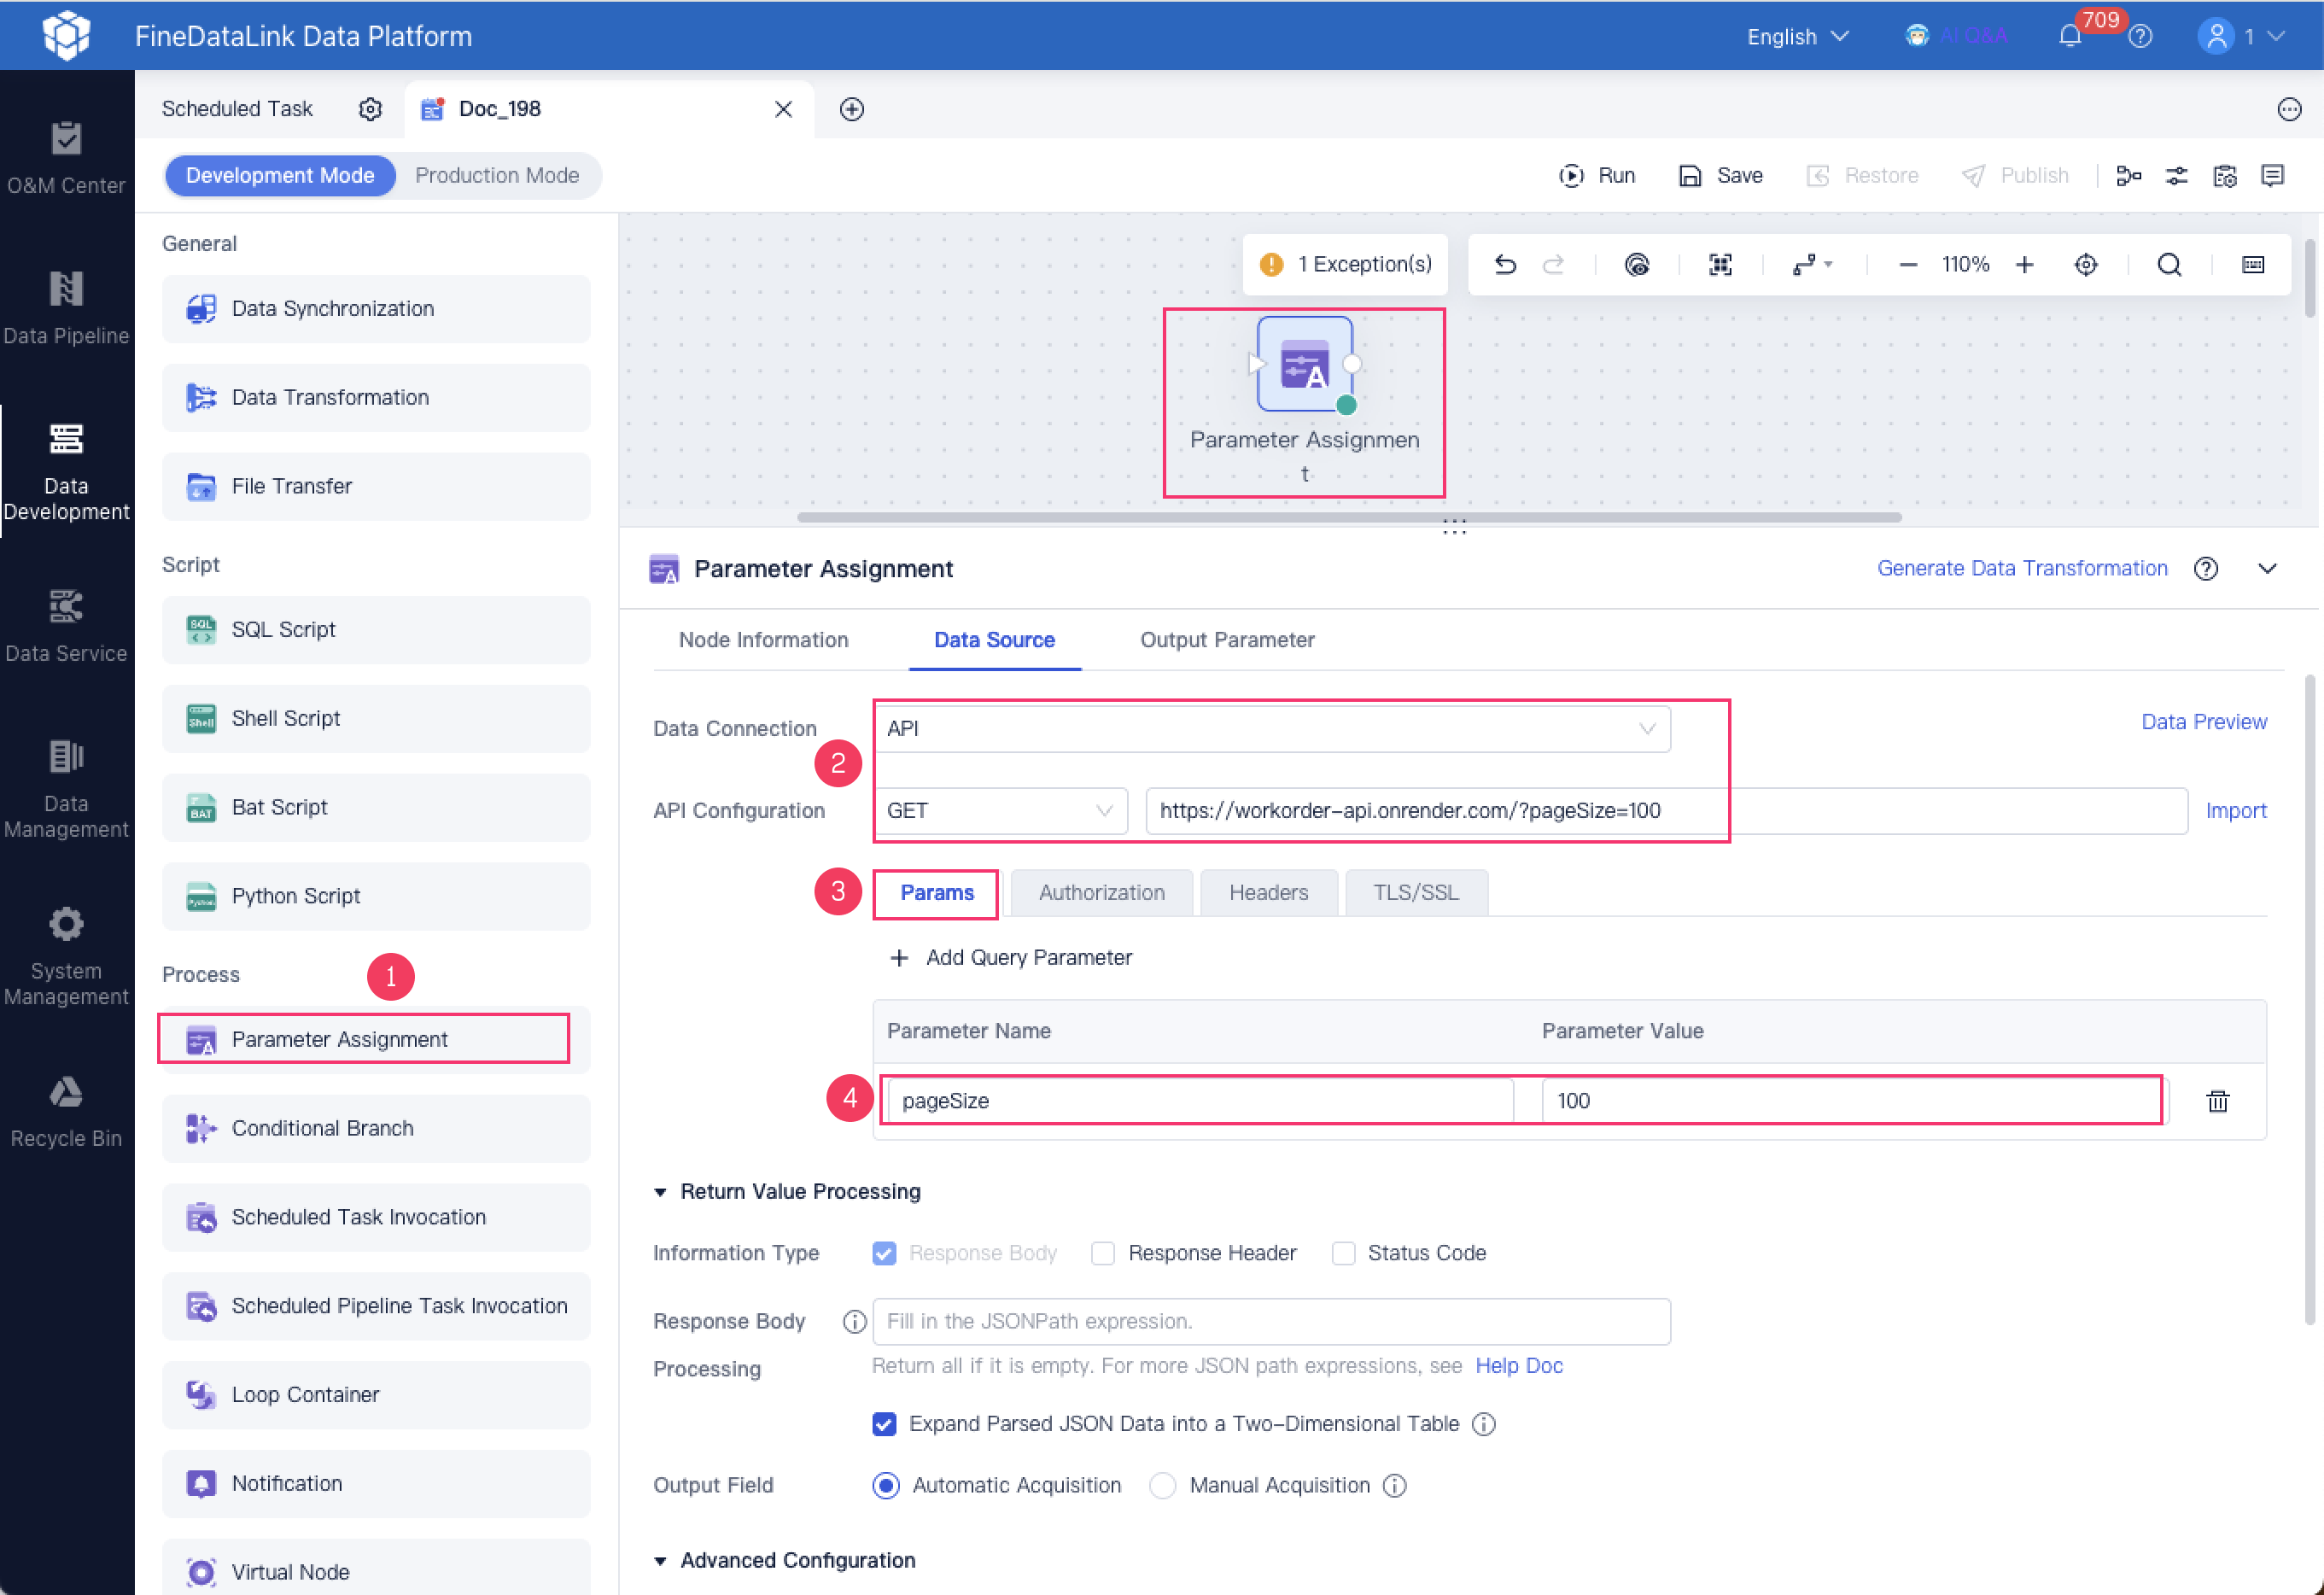Enable the Status Code checkbox
Screen dimensions: 2324x1595
point(1343,1252)
